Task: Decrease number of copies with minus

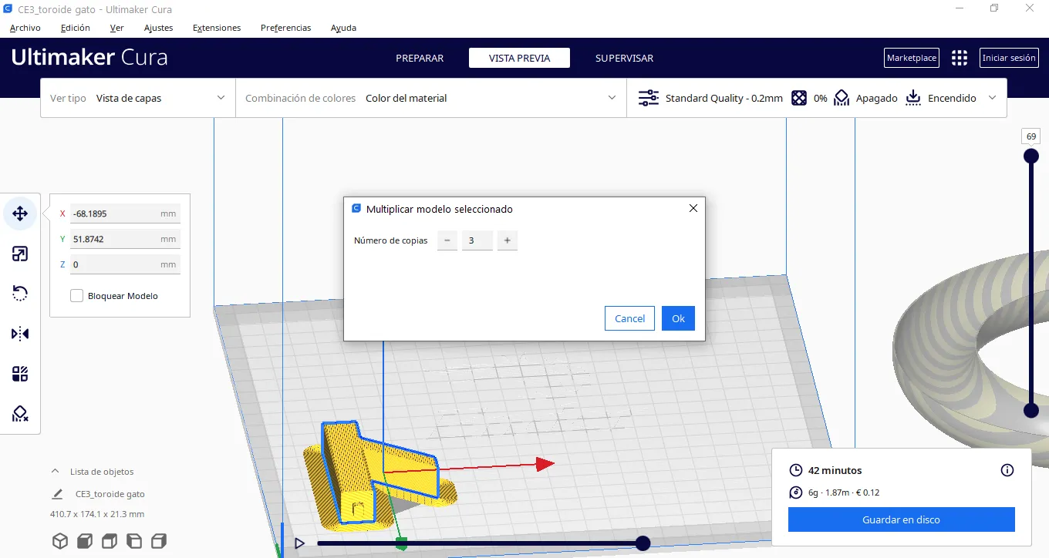Action: click(447, 240)
